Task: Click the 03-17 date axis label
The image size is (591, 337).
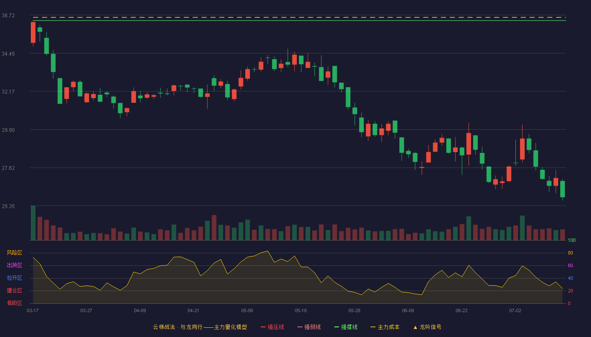Action: [x=33, y=310]
